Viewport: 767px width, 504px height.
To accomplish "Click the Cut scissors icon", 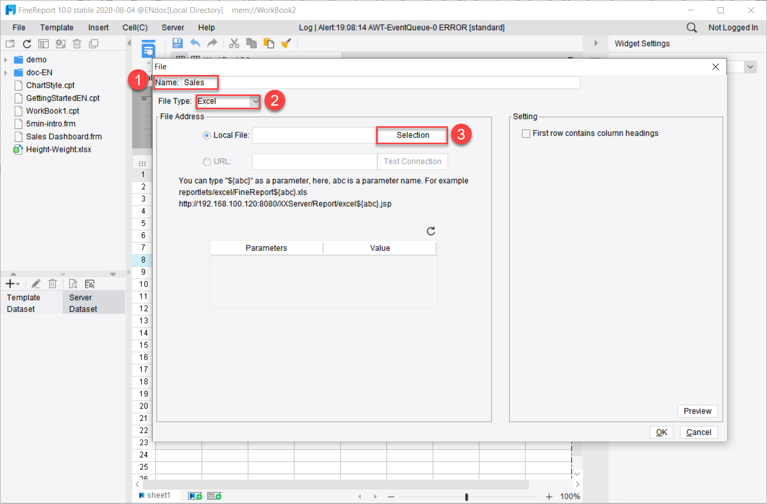I will click(234, 43).
